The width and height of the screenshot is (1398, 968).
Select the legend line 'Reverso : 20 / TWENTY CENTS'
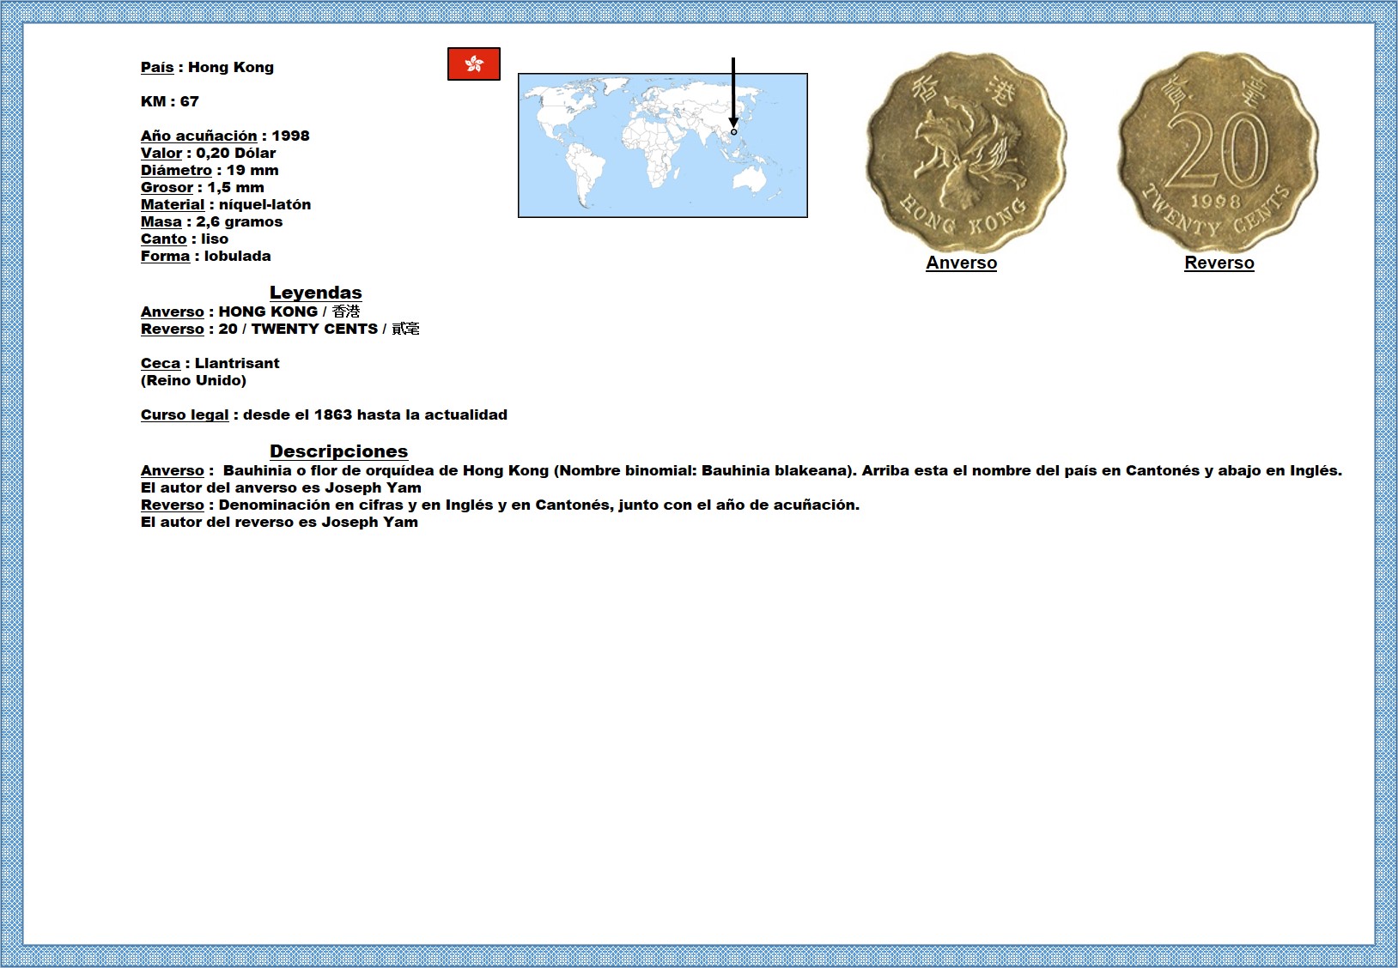pyautogui.click(x=281, y=329)
